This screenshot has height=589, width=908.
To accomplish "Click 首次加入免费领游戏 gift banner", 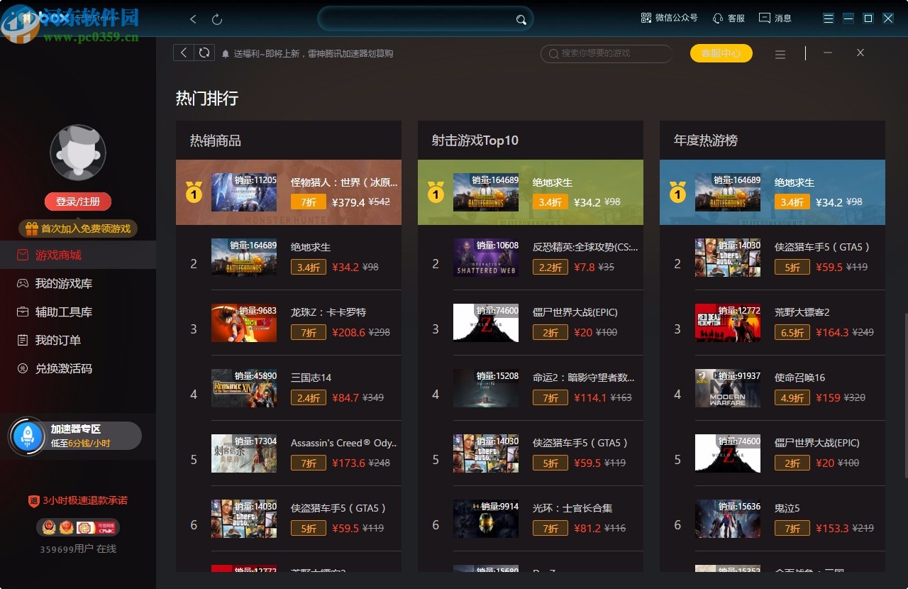I will click(x=78, y=229).
